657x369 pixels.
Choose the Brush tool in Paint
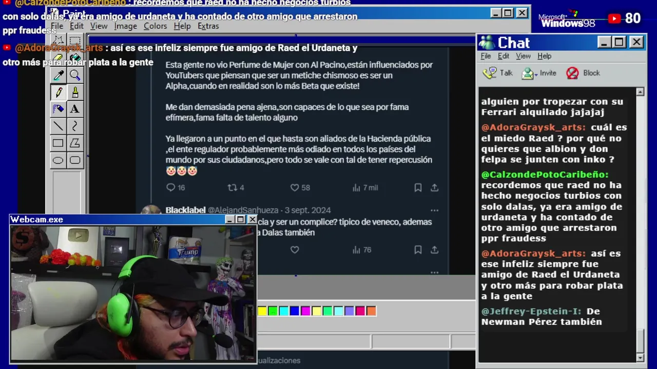coord(75,92)
